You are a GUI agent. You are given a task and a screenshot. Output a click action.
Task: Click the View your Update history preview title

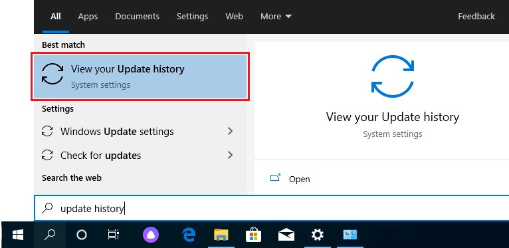[x=393, y=117]
